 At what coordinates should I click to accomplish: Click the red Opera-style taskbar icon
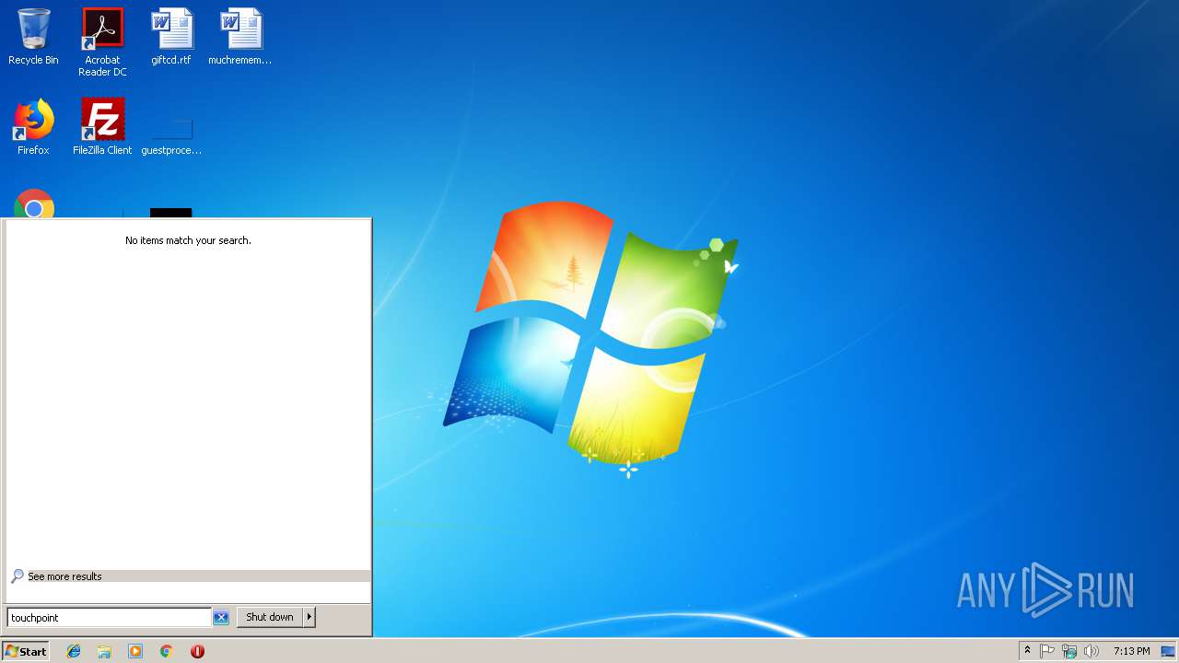(x=197, y=651)
